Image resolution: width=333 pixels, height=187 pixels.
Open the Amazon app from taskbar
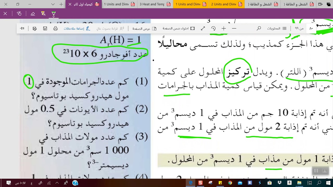coord(289,183)
